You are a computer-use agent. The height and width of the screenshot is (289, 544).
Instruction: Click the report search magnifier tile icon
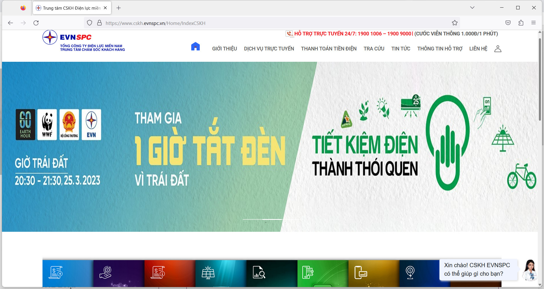259,272
